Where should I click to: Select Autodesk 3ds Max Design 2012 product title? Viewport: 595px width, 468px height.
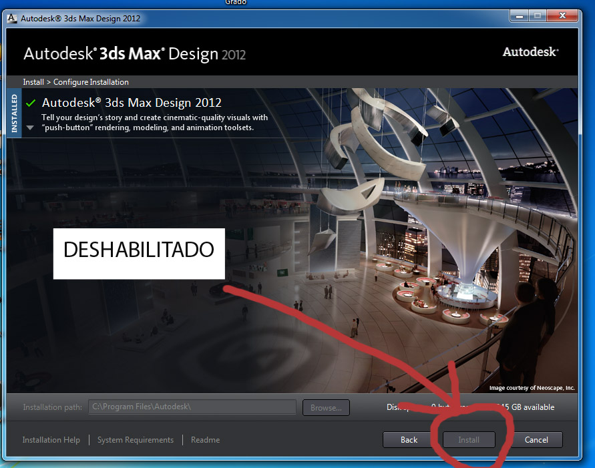click(132, 103)
